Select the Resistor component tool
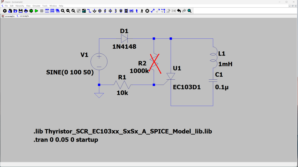The image size is (298, 167). tap(105, 11)
